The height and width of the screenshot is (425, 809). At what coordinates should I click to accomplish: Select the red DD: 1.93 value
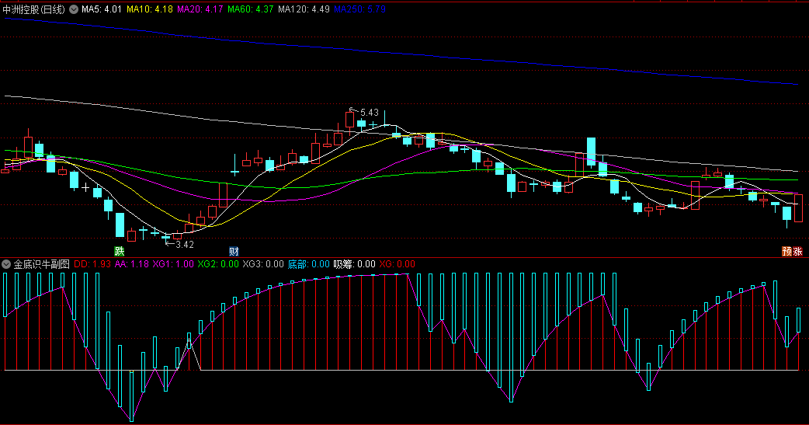pos(92,264)
